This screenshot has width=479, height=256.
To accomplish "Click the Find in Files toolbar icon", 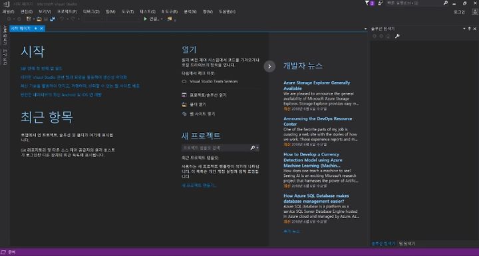I will tap(170, 19).
